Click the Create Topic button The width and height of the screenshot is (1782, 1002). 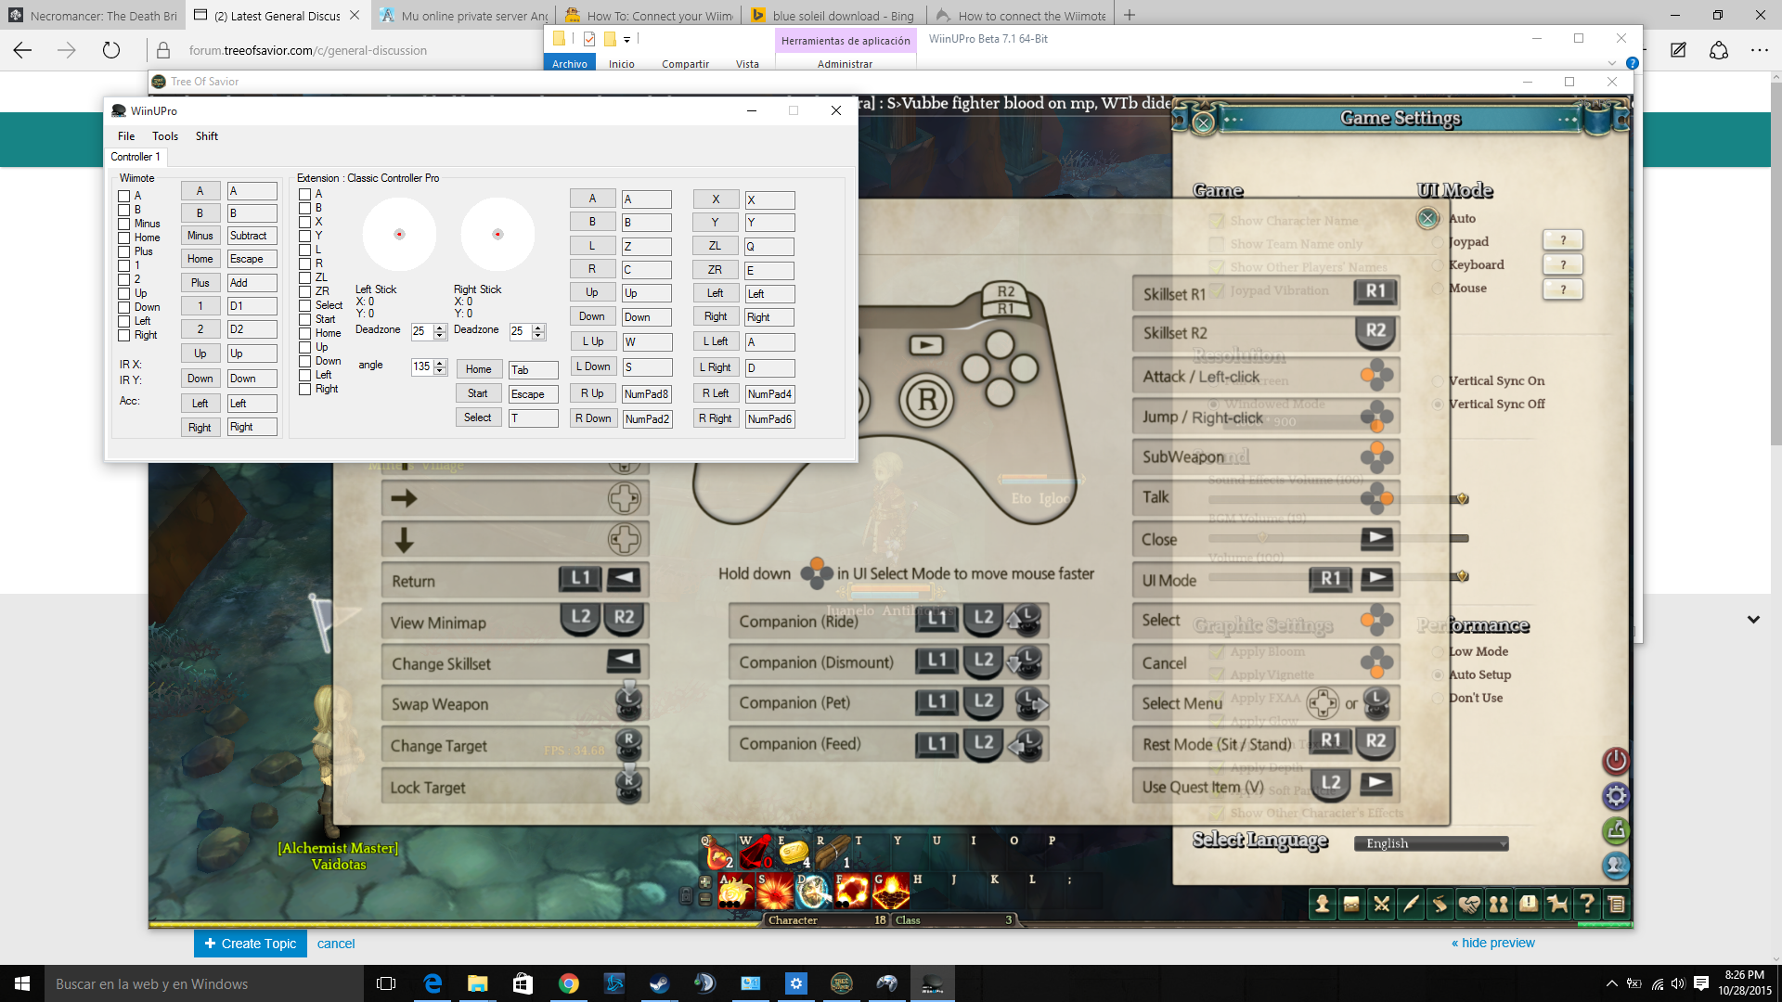[250, 944]
